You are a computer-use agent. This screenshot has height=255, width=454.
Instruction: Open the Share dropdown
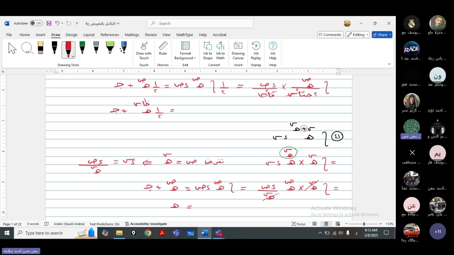pos(382,35)
